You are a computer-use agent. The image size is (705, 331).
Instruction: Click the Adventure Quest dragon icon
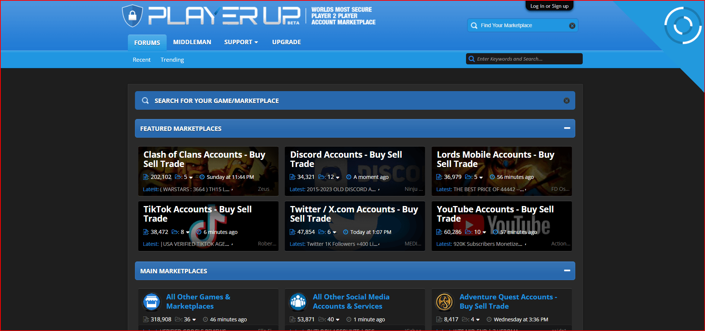pyautogui.click(x=444, y=302)
